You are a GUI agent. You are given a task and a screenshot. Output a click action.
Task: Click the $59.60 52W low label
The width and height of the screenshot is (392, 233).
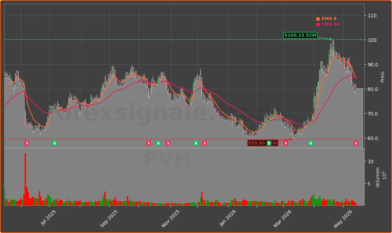[x=262, y=143]
